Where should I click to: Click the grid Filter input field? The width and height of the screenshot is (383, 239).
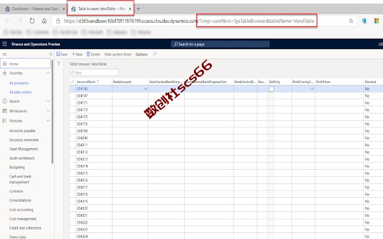(94, 72)
